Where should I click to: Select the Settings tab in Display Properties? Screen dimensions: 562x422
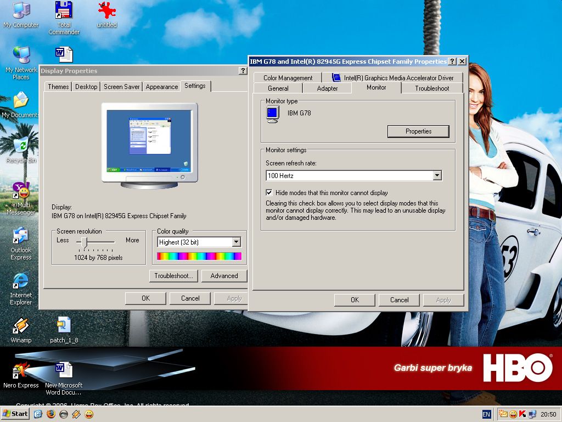[195, 86]
